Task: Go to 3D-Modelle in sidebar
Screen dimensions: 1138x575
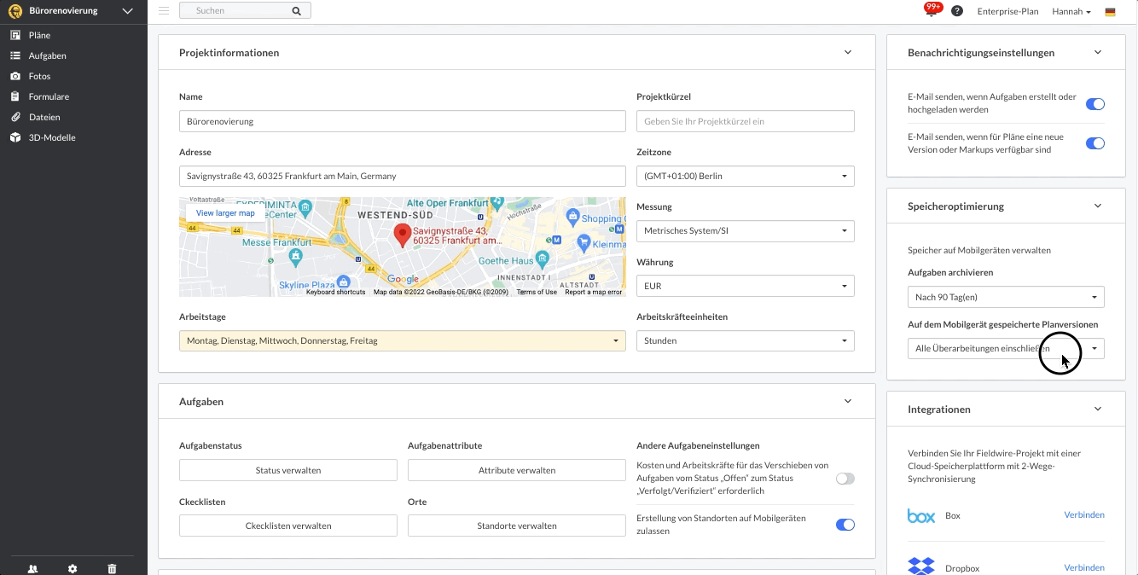Action: [x=52, y=137]
